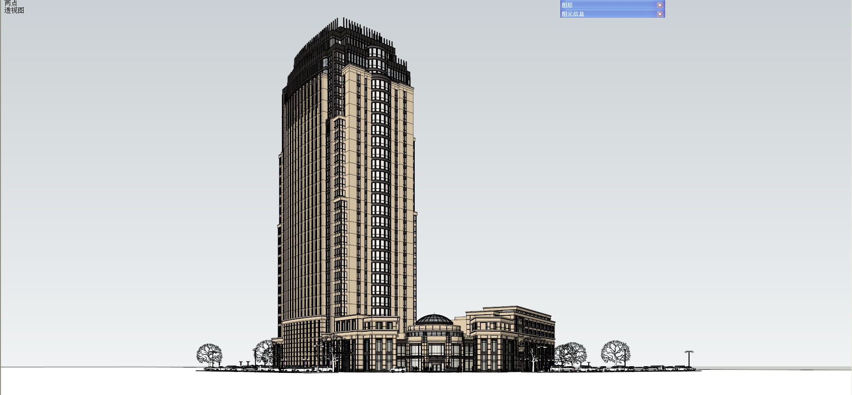Select the glass dome atop the rotunda
Viewport: 852px width, 395px height.
pos(434,319)
